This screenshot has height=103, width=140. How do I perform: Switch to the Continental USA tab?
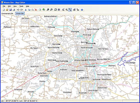coord(7,13)
